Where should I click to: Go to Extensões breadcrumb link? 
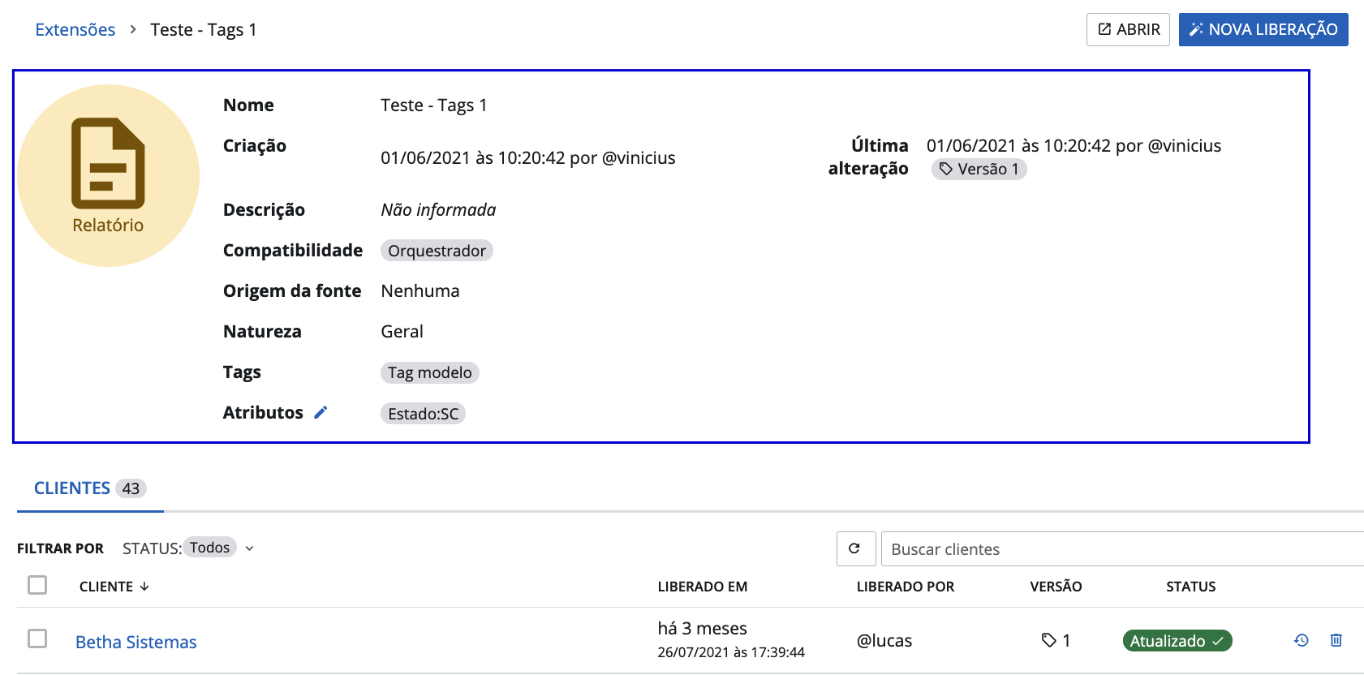[75, 29]
